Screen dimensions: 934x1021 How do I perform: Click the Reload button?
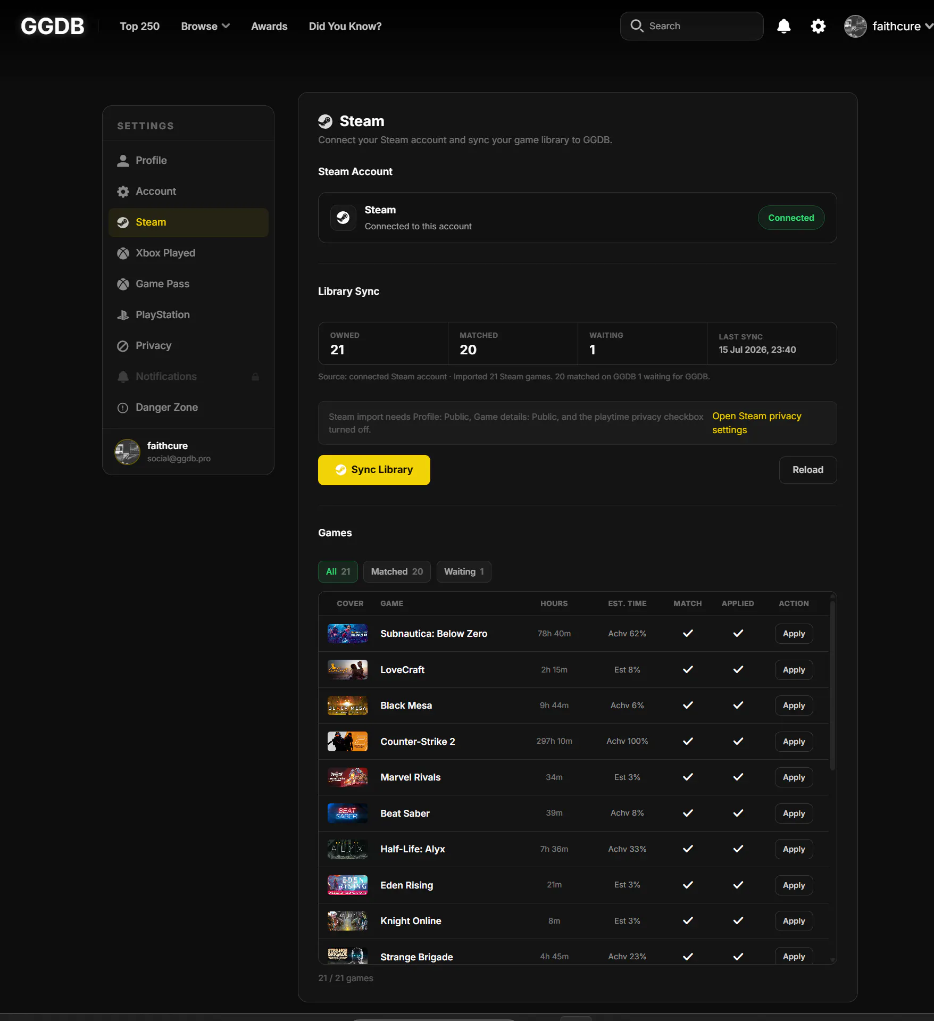click(x=807, y=470)
